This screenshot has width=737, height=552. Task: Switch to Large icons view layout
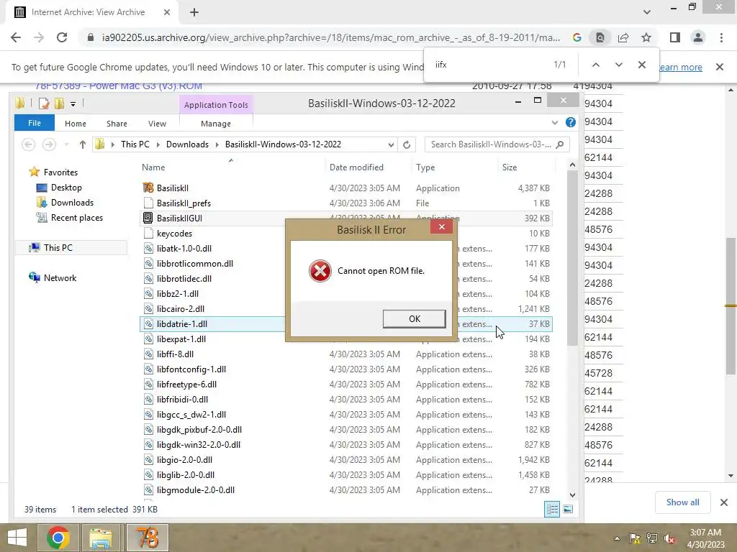pyautogui.click(x=568, y=510)
